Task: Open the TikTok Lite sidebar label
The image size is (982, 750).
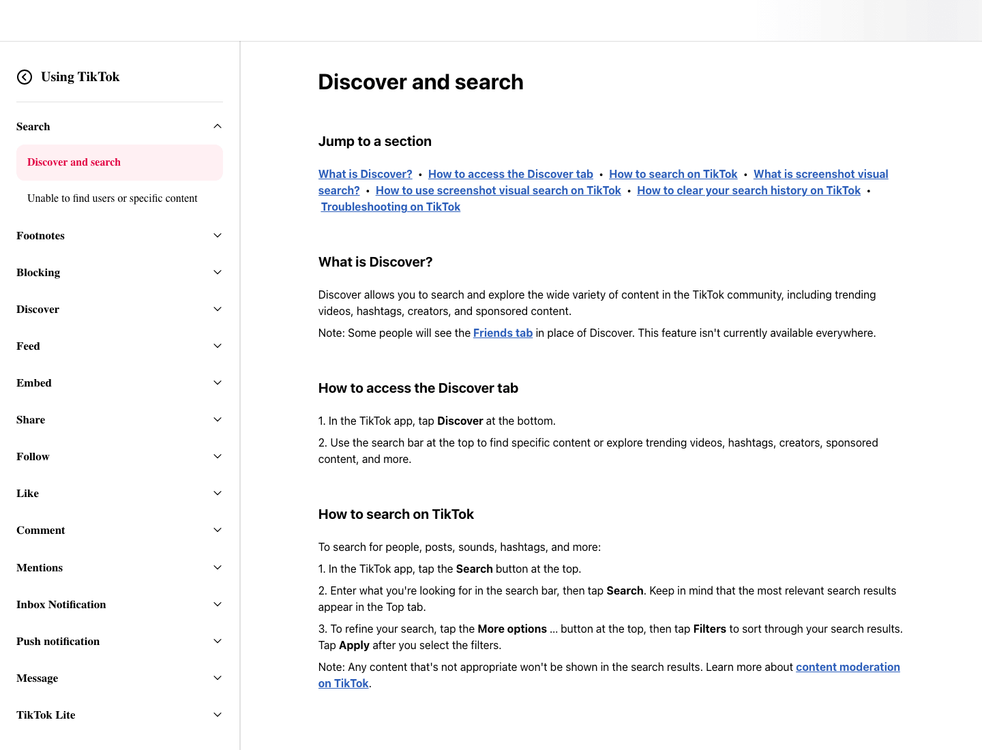Action: [46, 715]
